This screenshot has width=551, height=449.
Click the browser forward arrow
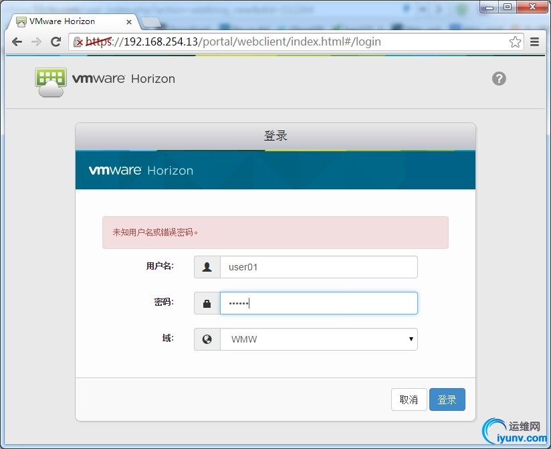(x=36, y=42)
